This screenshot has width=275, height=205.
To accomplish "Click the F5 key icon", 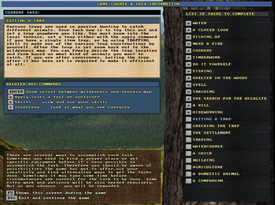I will 10,193.
